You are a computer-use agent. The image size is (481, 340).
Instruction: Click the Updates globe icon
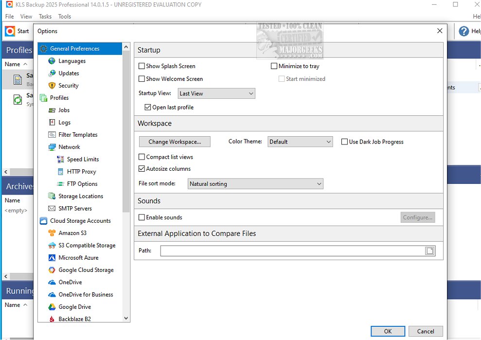tap(52, 73)
